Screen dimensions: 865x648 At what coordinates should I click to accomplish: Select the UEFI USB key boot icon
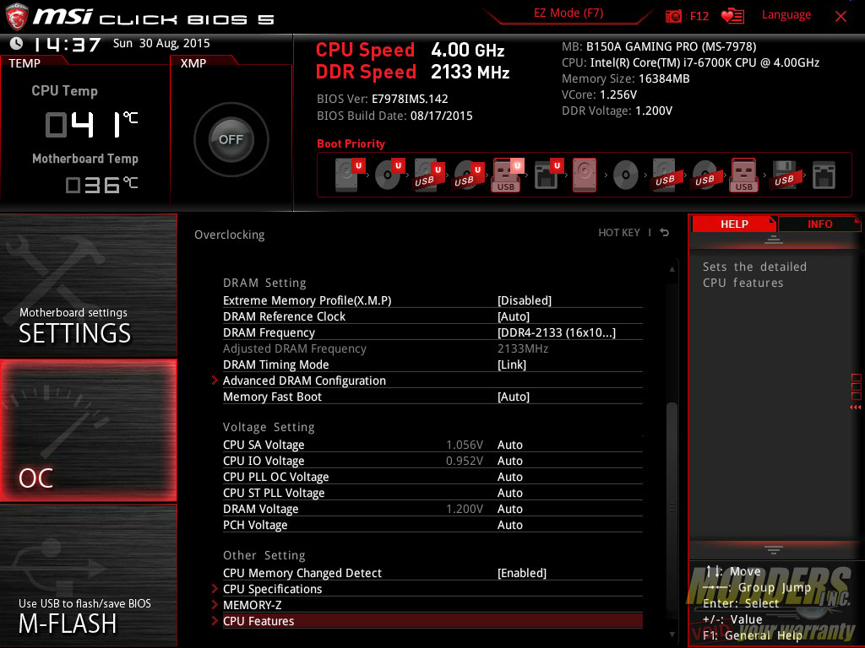click(x=508, y=175)
